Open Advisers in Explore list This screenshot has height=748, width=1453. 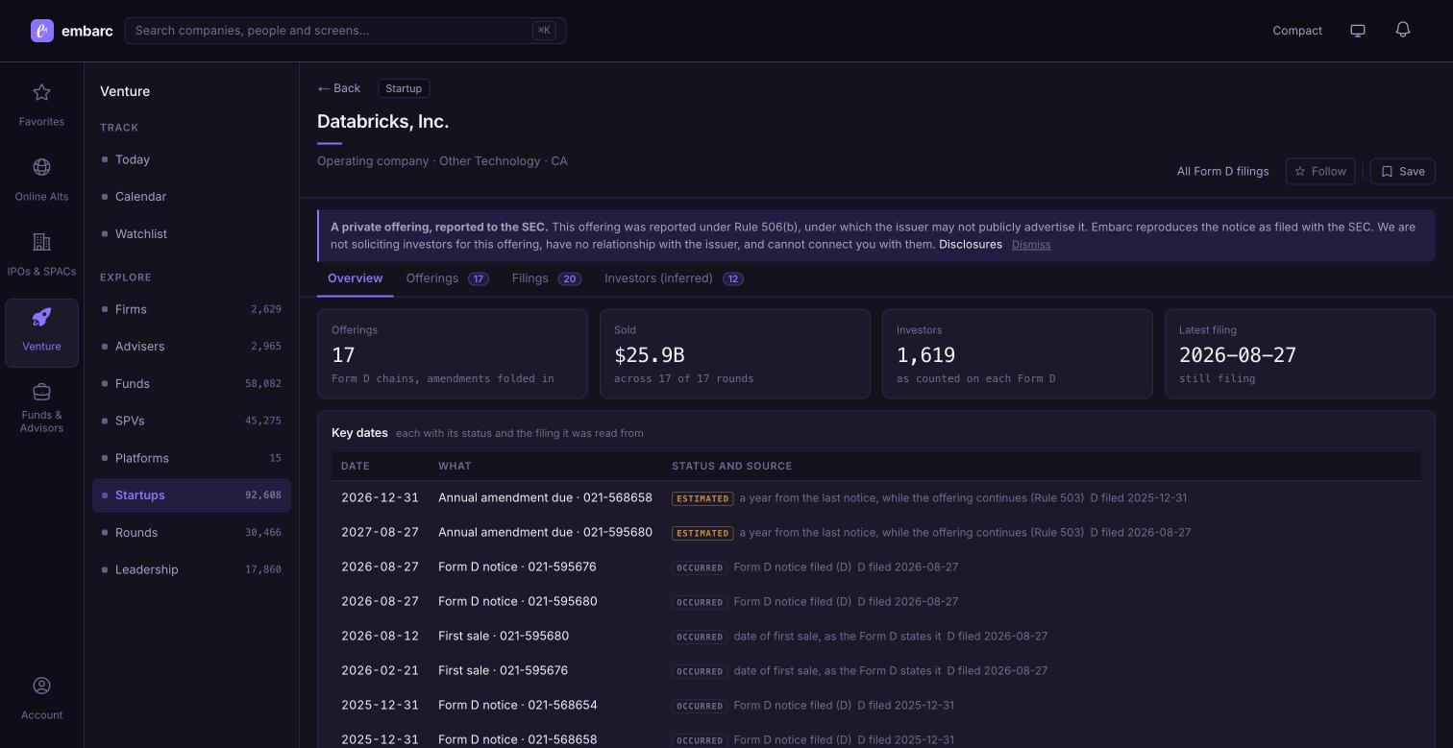pos(191,347)
